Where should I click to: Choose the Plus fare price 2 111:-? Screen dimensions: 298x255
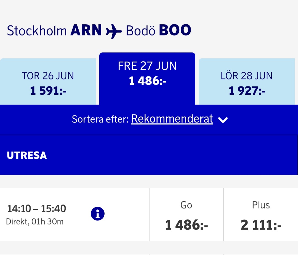tap(261, 225)
